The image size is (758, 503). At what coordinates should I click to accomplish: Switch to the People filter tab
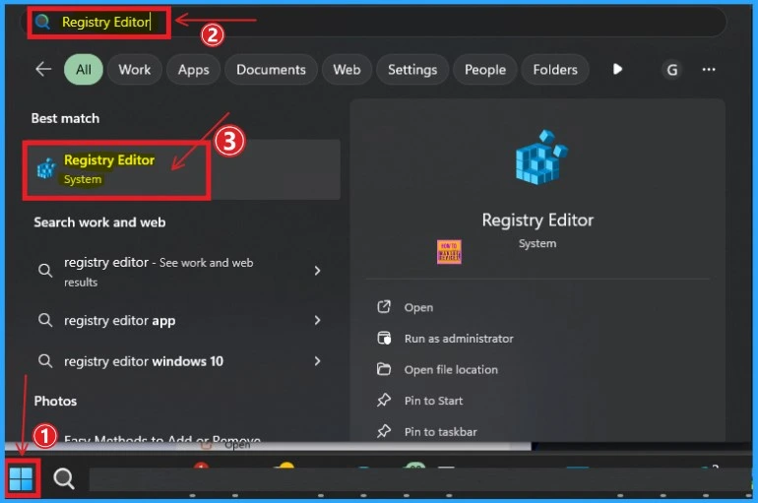tap(485, 70)
